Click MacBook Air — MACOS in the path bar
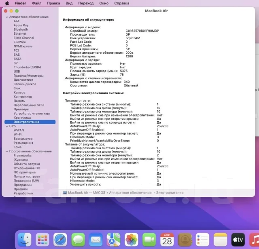259x249 pixels. 87,192
